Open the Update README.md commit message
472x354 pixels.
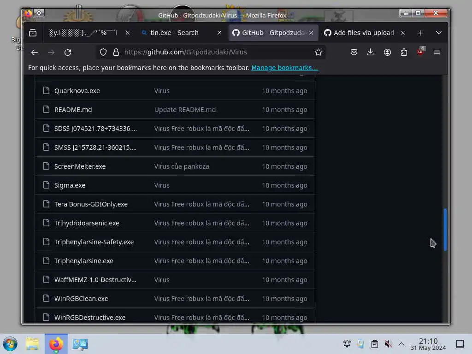[x=185, y=110]
